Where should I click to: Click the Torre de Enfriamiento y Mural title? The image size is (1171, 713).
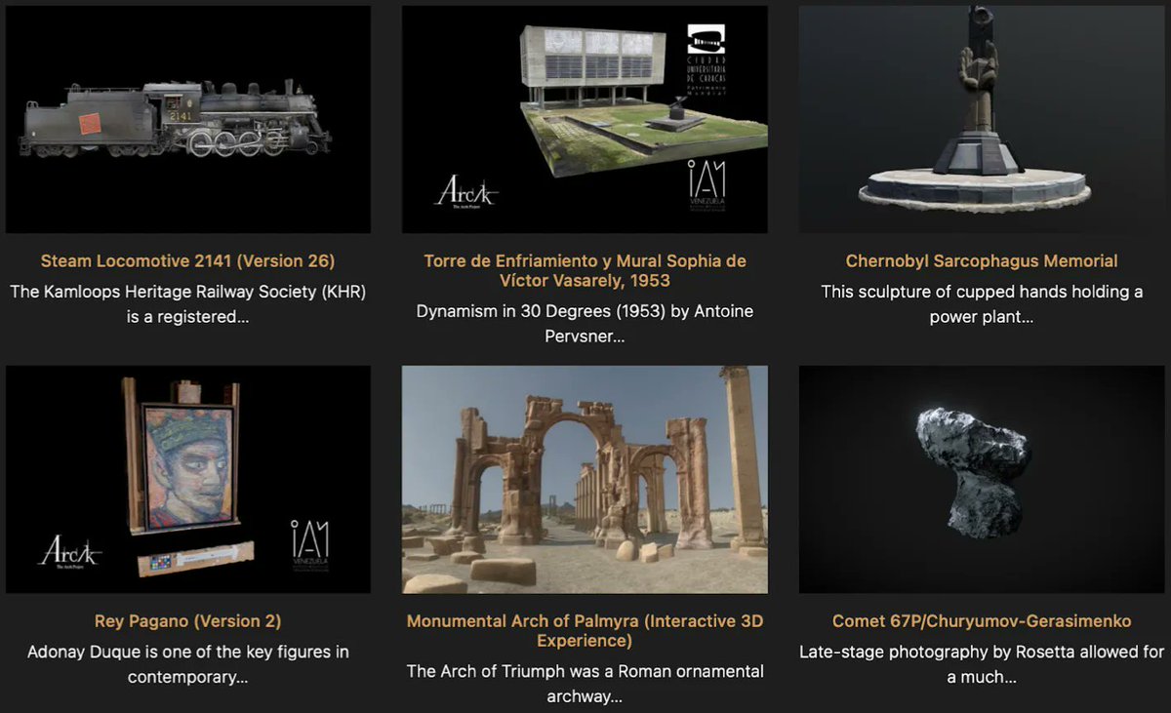click(x=585, y=271)
